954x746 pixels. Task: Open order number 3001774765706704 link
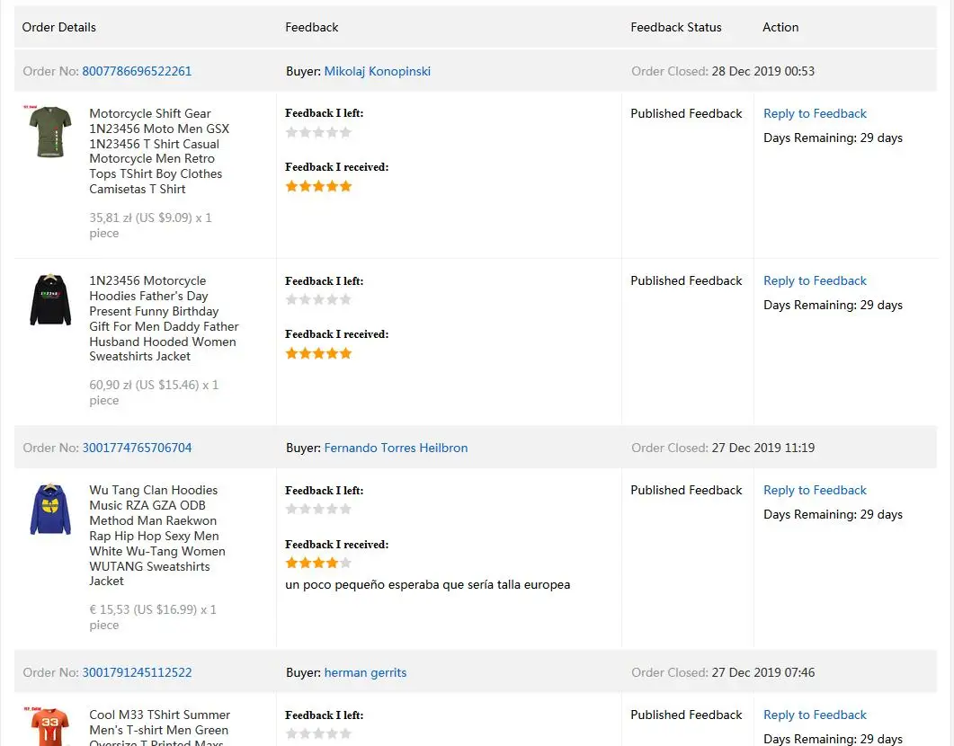point(137,448)
